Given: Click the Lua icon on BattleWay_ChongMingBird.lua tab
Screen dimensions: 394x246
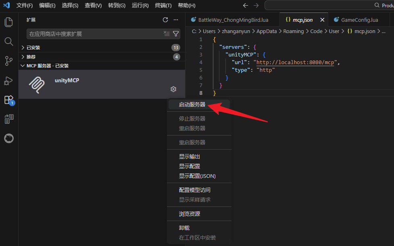Looking at the screenshot, I should [193, 20].
